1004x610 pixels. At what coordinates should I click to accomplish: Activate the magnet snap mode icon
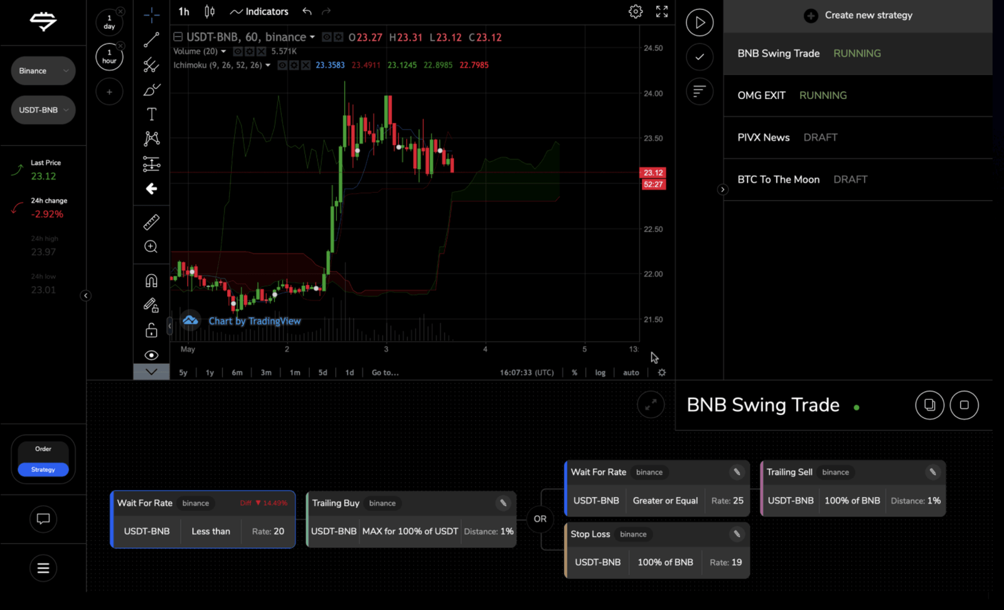pyautogui.click(x=151, y=281)
